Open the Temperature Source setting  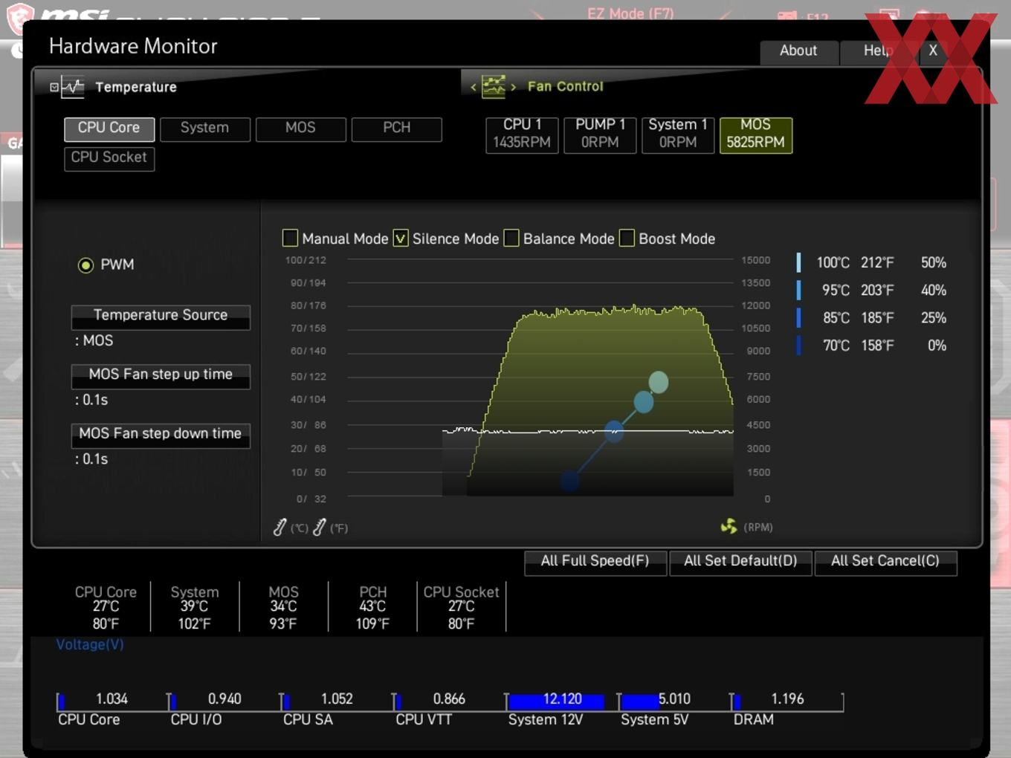(x=161, y=316)
